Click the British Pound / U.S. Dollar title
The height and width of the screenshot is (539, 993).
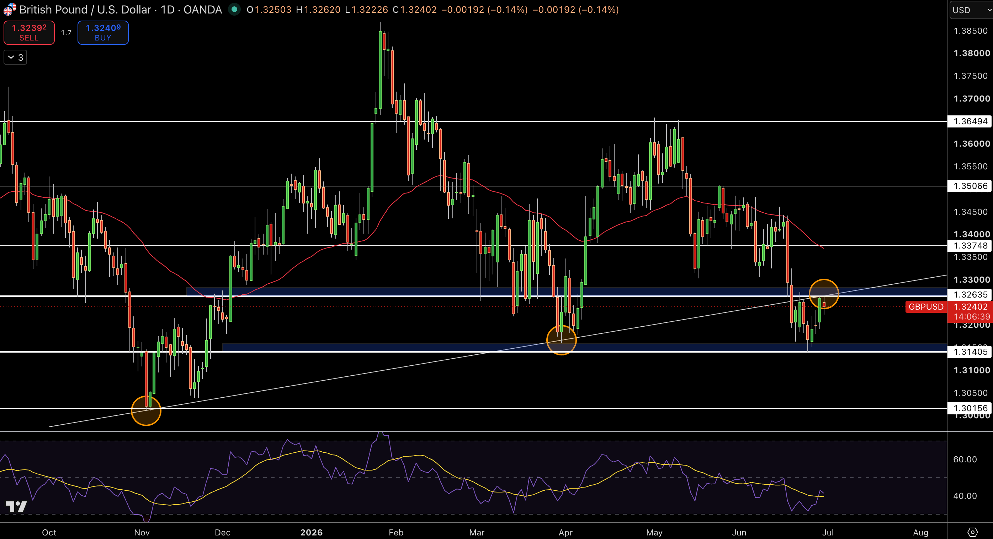(x=85, y=10)
